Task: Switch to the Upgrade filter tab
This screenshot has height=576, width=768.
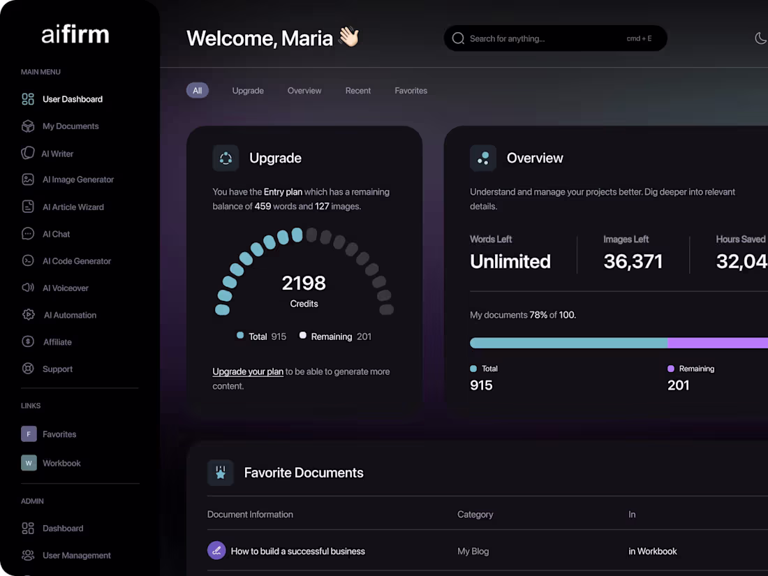Action: [248, 90]
